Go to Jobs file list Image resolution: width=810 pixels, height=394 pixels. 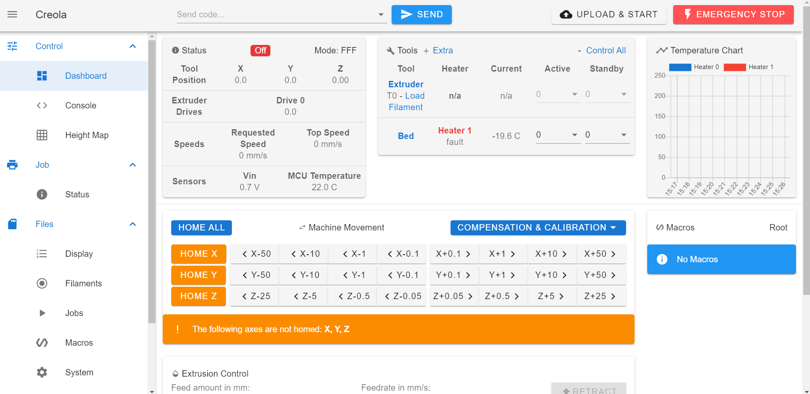[x=74, y=313]
